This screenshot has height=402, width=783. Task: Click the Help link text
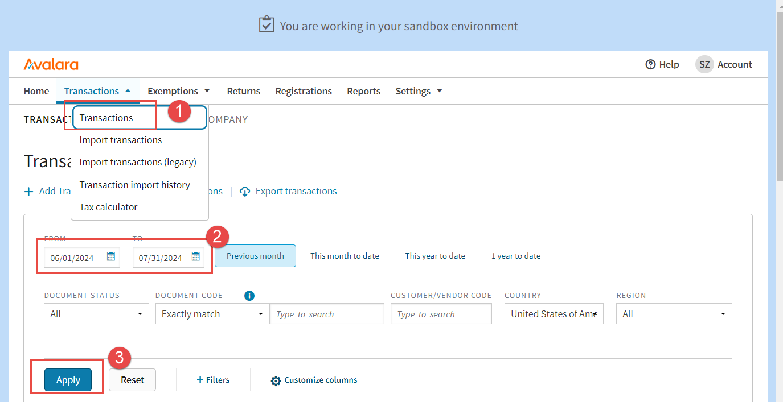(669, 64)
